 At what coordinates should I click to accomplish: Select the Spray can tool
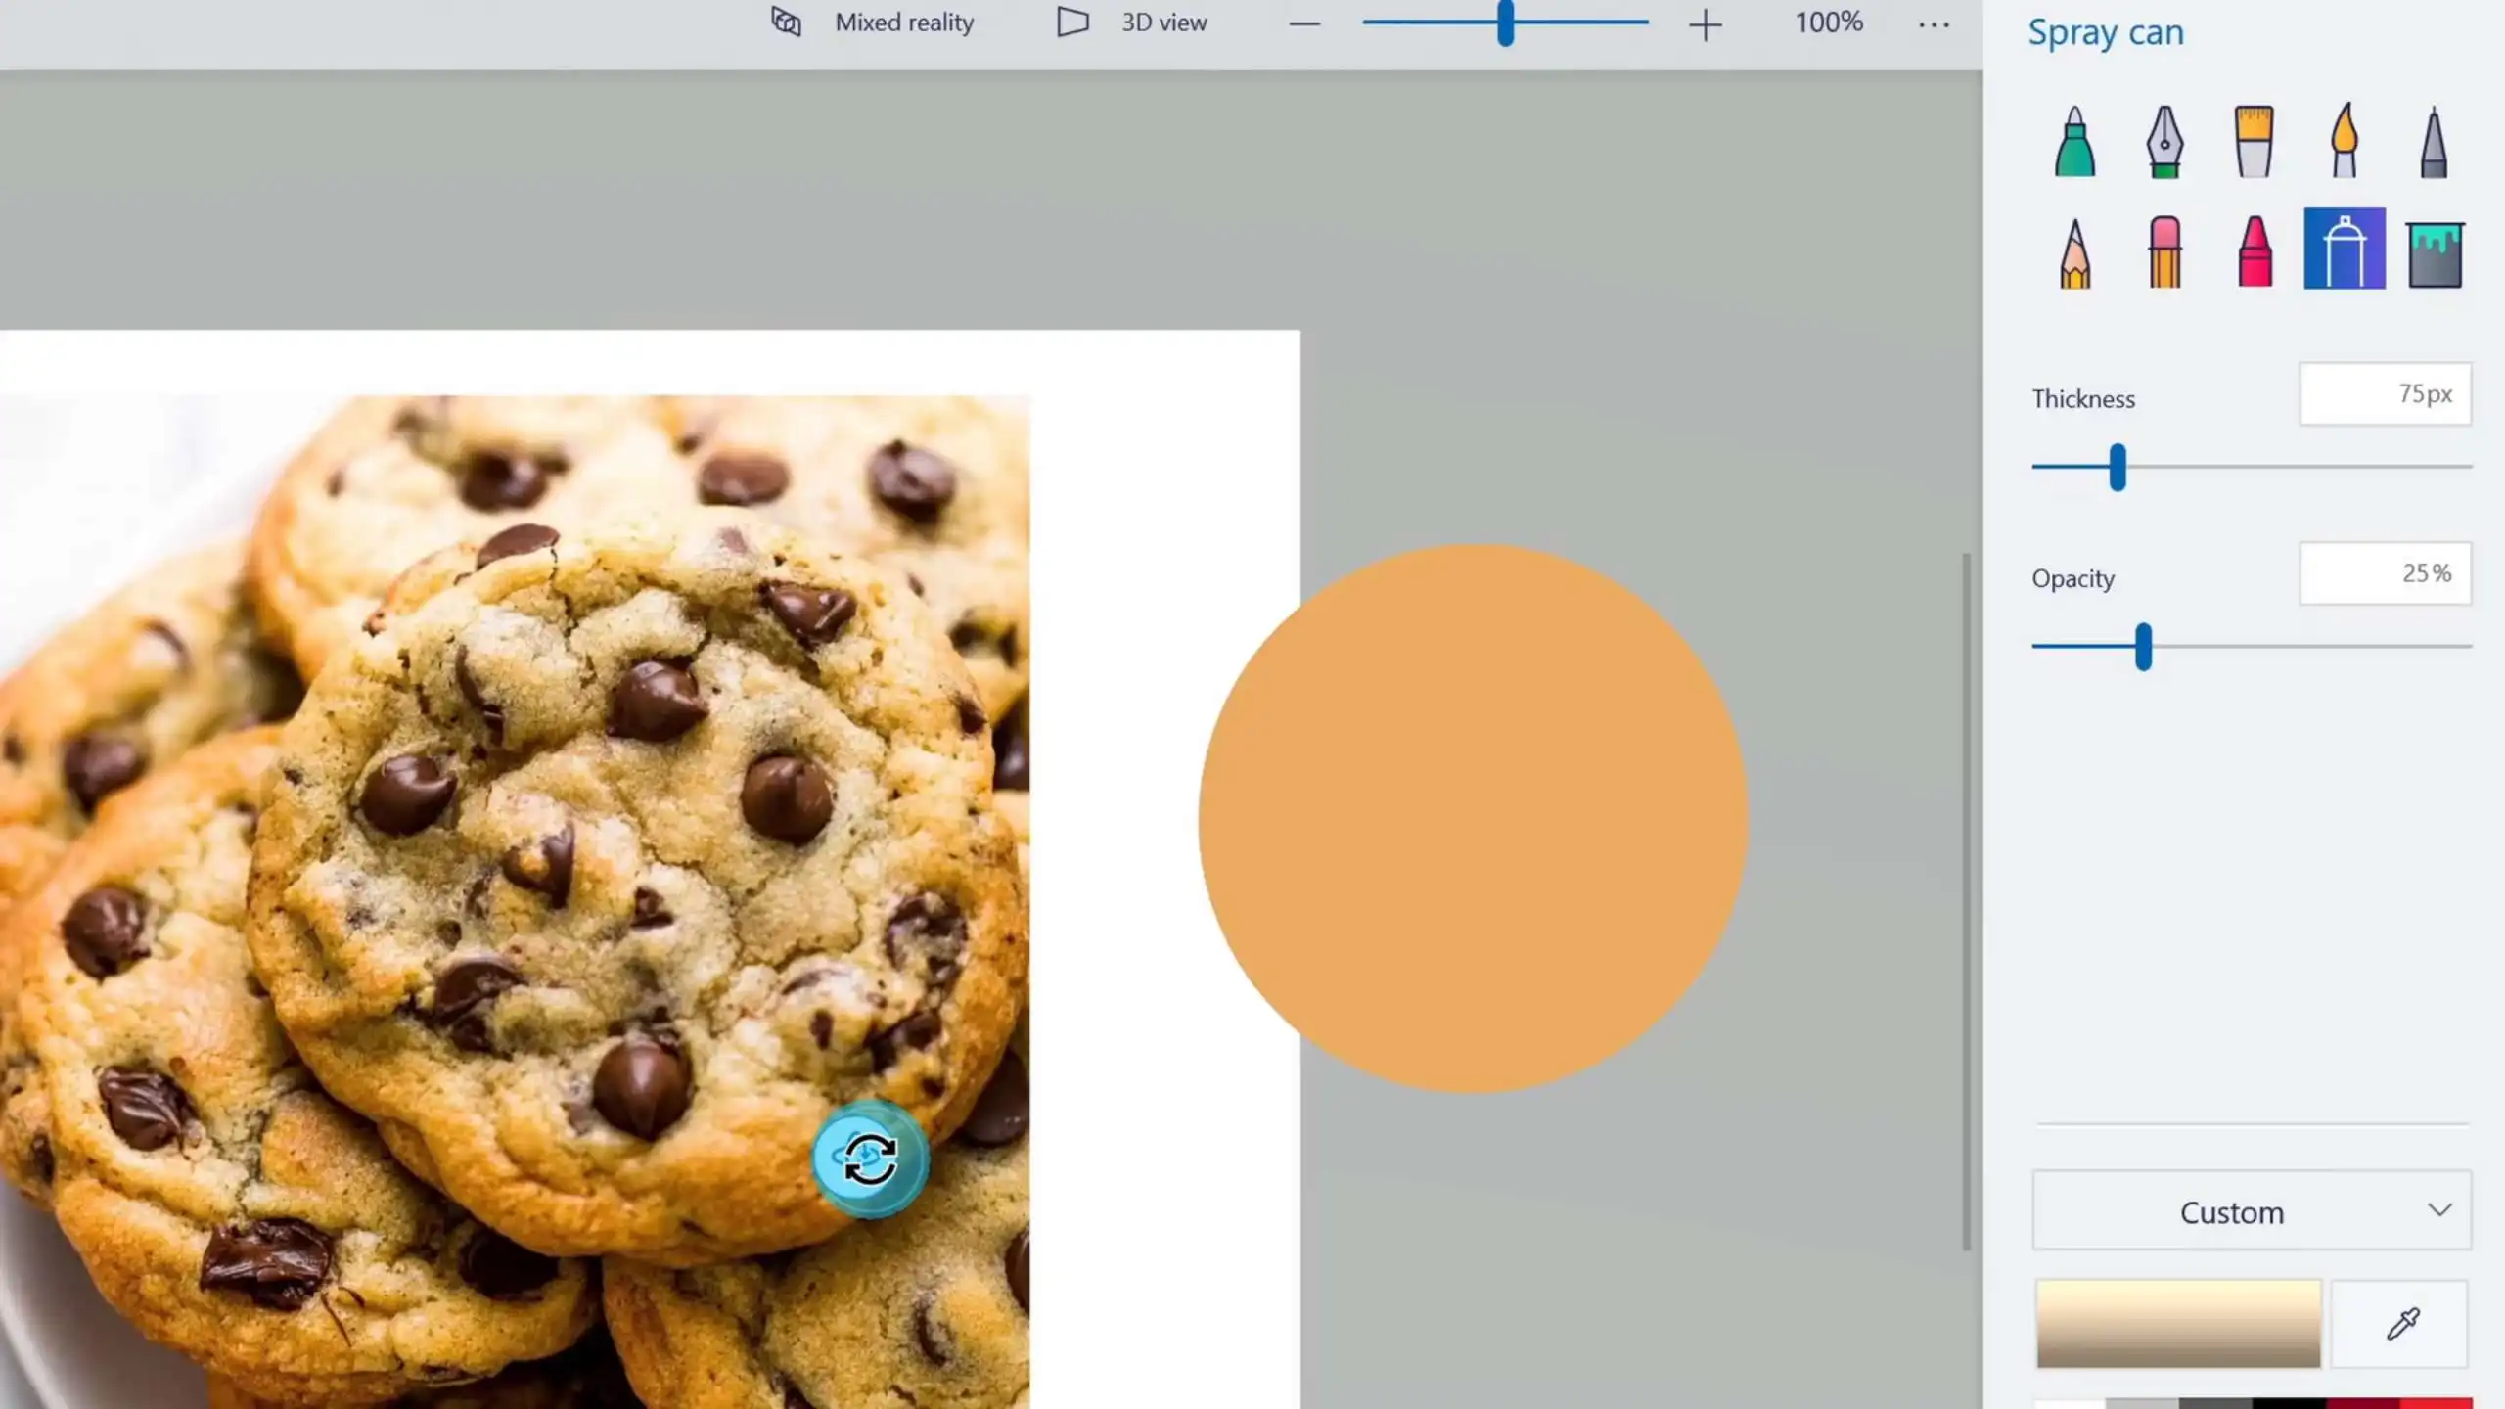point(2344,250)
